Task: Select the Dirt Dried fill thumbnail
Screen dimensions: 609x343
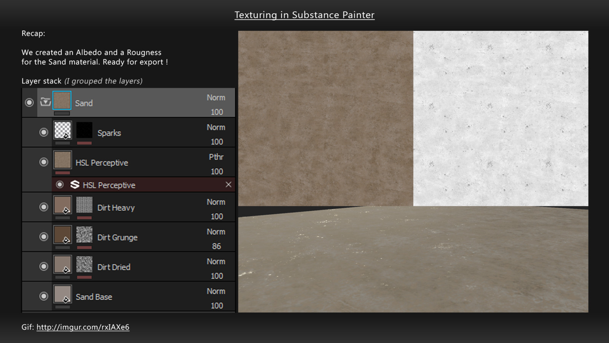Action: 62,264
